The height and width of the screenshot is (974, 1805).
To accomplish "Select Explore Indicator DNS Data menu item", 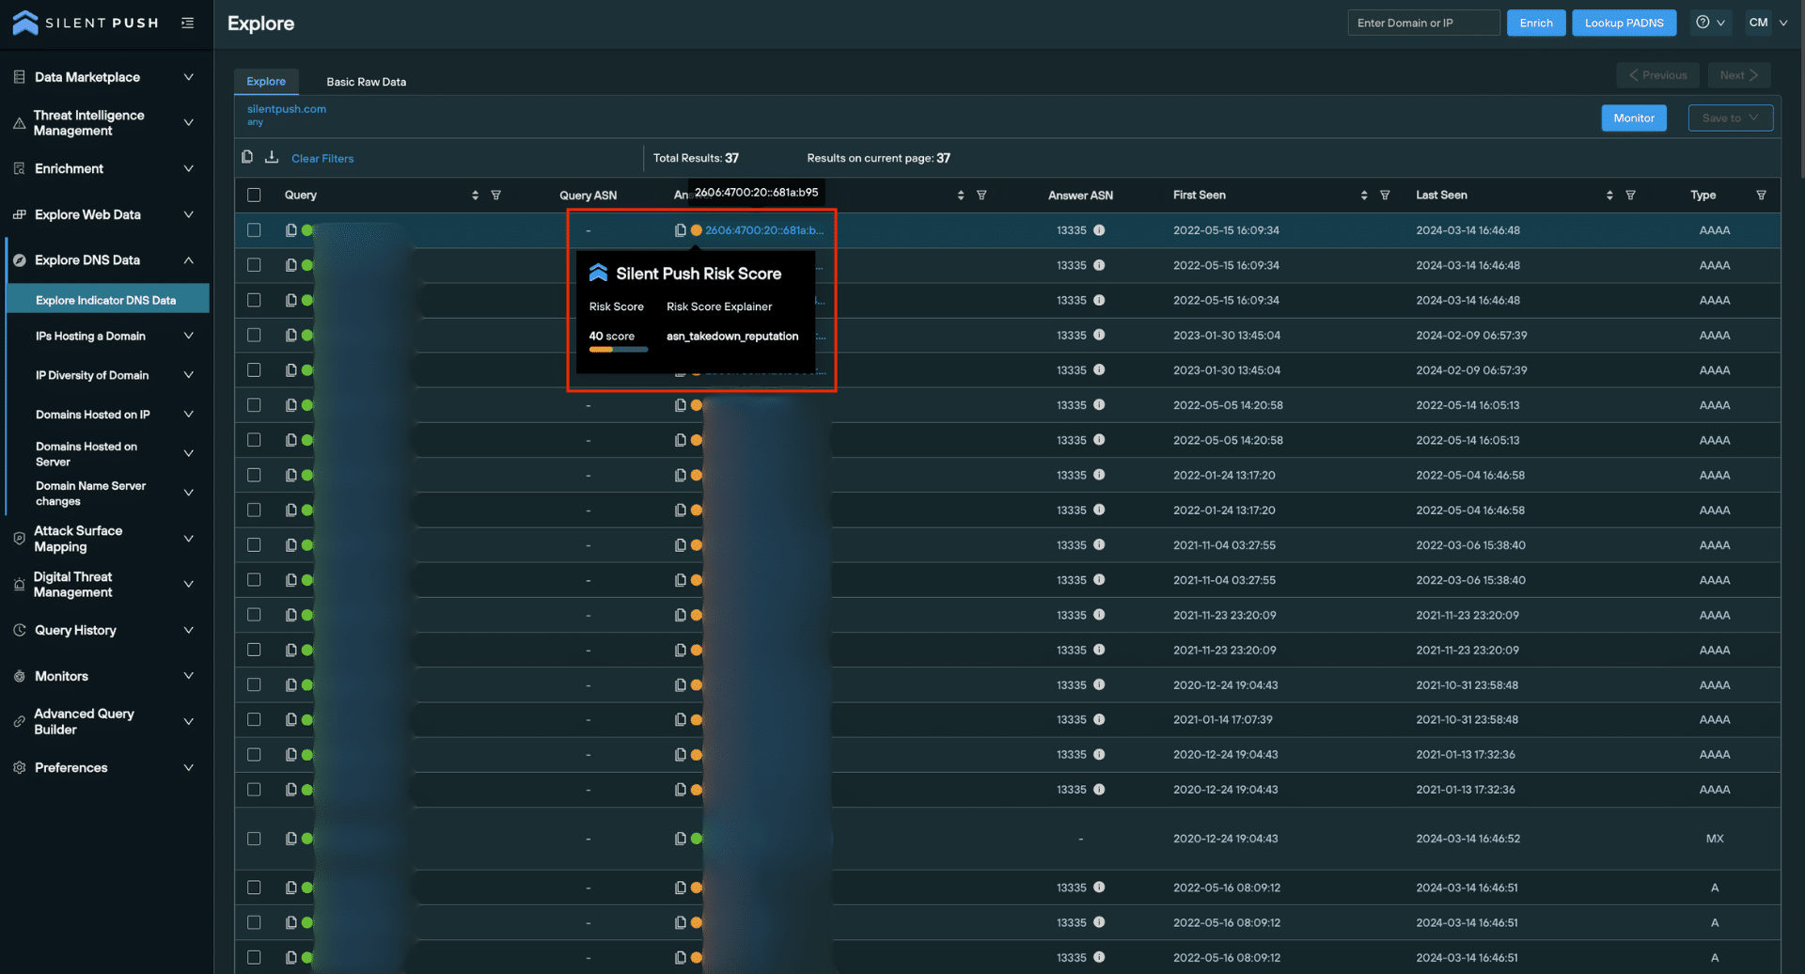I will (x=106, y=301).
